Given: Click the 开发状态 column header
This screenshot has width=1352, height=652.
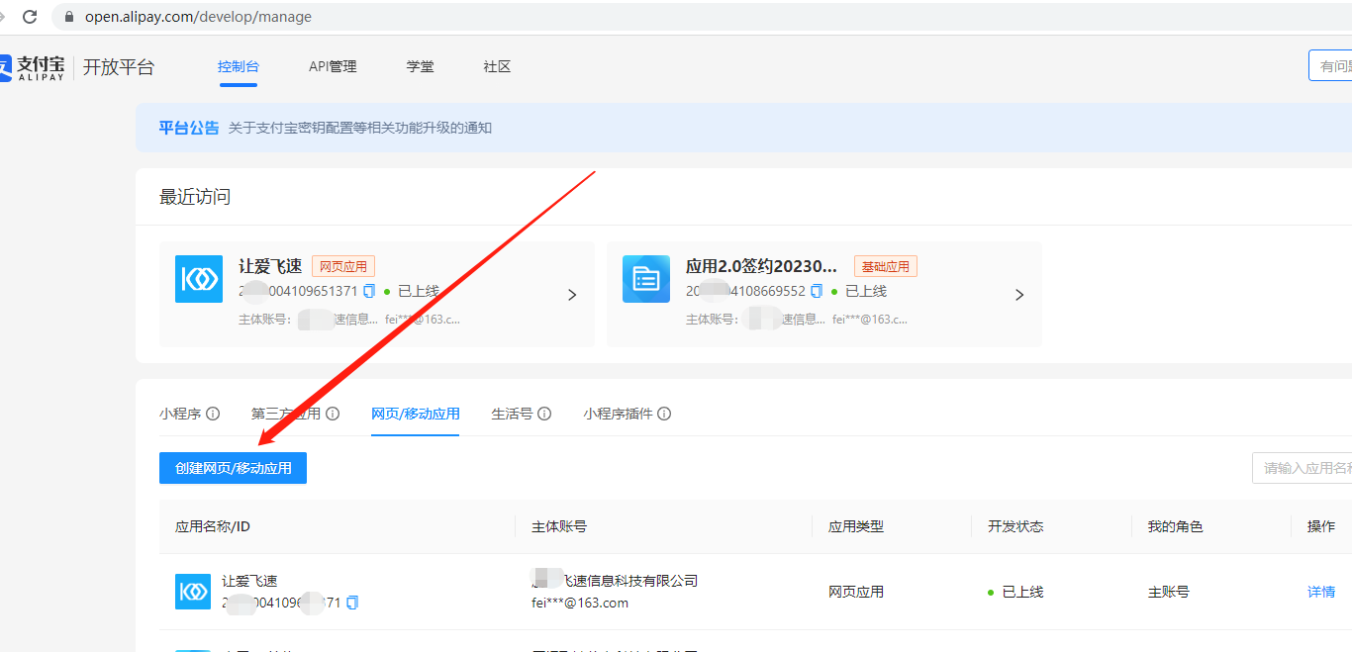Looking at the screenshot, I should [x=1015, y=526].
